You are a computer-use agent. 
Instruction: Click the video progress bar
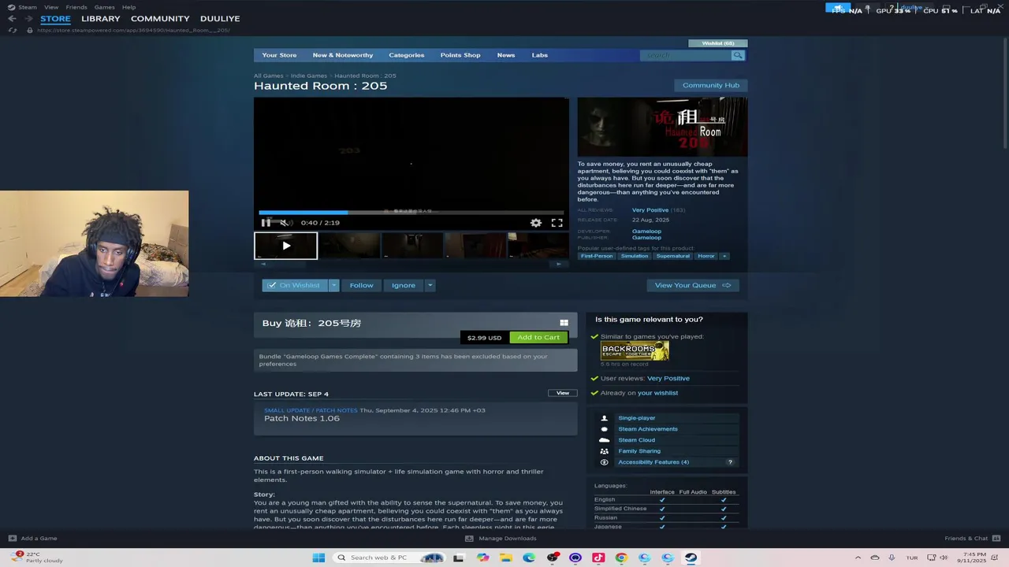411,212
